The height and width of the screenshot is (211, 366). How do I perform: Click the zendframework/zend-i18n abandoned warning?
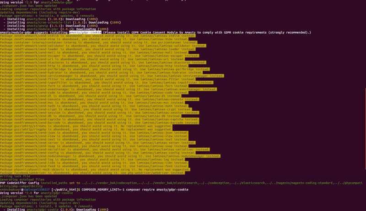[x=94, y=163]
